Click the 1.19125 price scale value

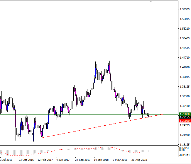point(185,145)
